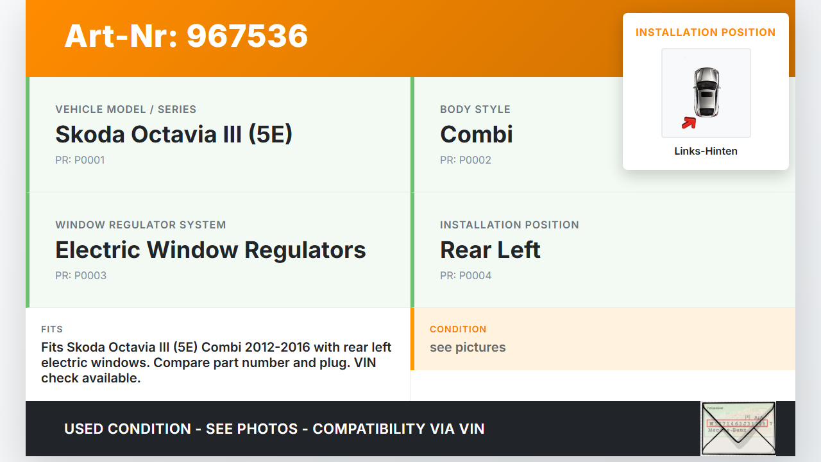Click the 'Links-Hinten' caption
This screenshot has width=821, height=462.
click(x=706, y=151)
